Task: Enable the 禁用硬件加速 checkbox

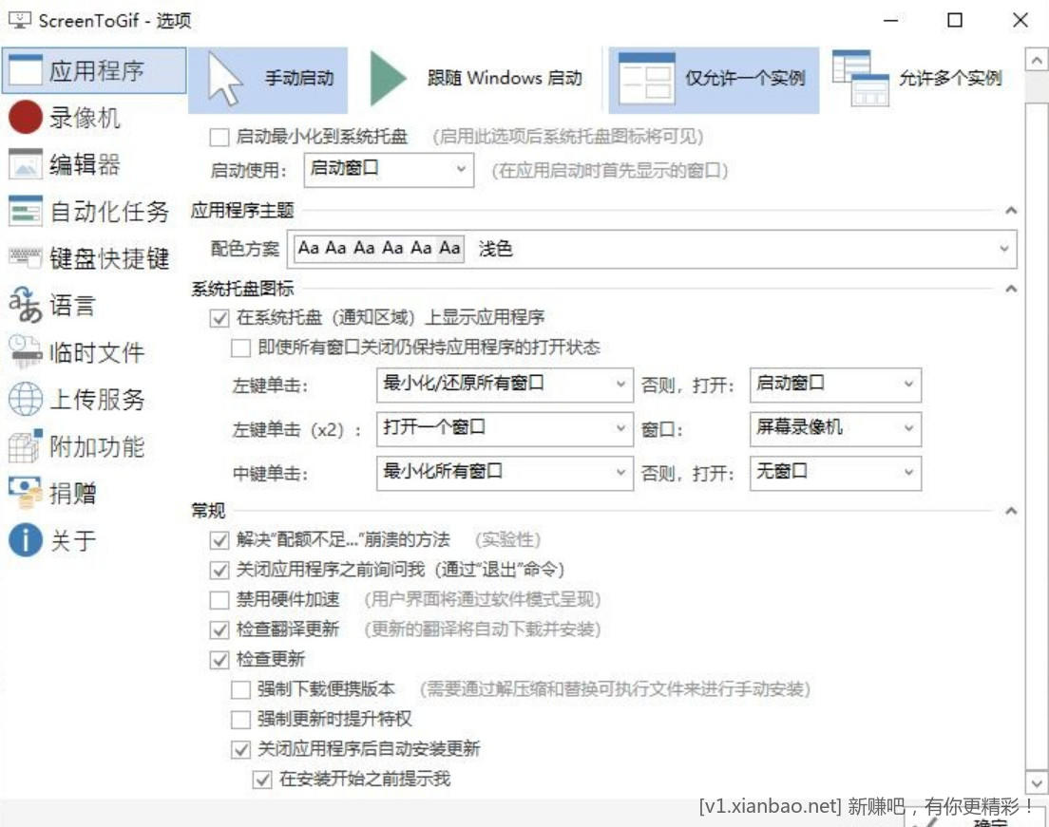Action: pos(219,600)
